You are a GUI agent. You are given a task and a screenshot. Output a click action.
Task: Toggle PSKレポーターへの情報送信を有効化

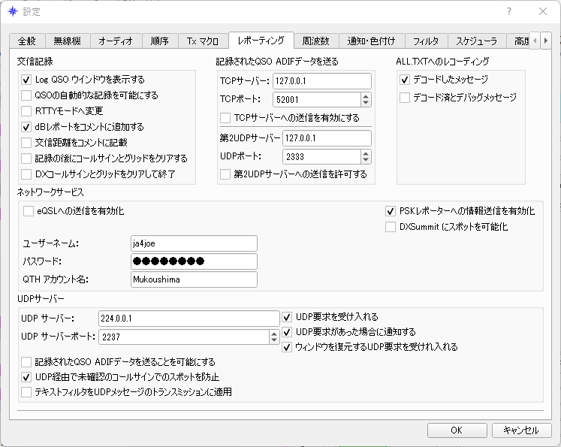click(x=391, y=211)
